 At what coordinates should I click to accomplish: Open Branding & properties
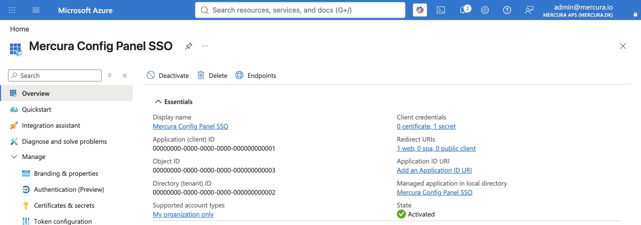click(x=66, y=173)
